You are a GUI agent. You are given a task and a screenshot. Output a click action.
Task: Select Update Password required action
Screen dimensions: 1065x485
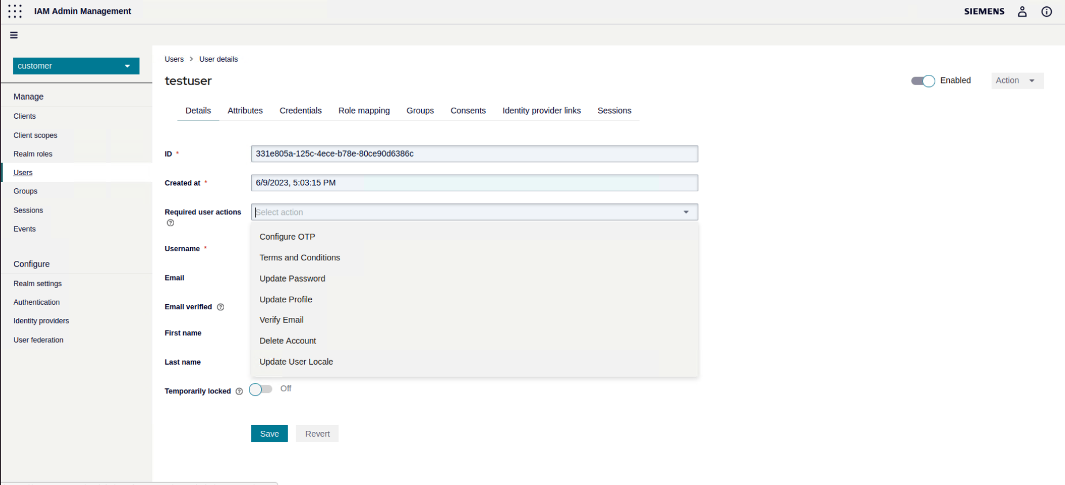[x=292, y=278]
